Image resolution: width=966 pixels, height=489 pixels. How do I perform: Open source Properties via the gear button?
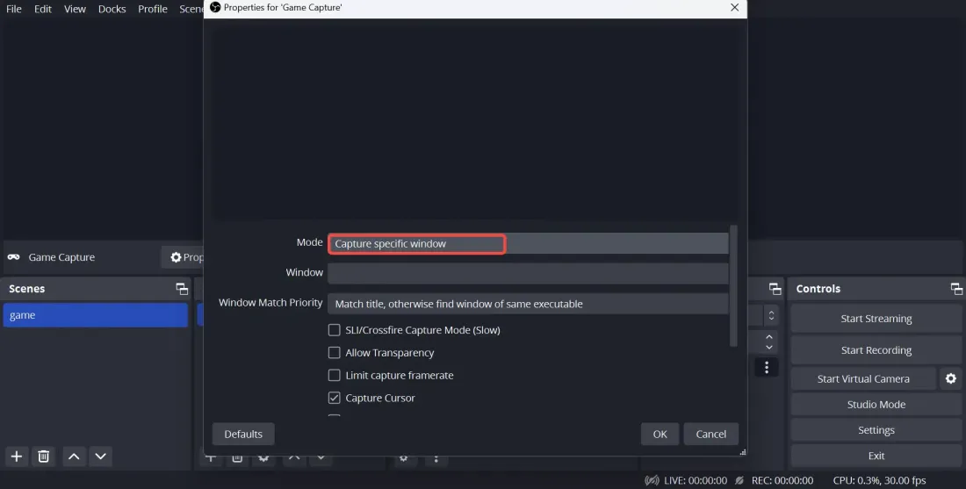coord(183,257)
